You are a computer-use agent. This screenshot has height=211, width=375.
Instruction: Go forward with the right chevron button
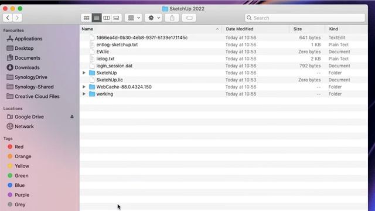(x=17, y=18)
